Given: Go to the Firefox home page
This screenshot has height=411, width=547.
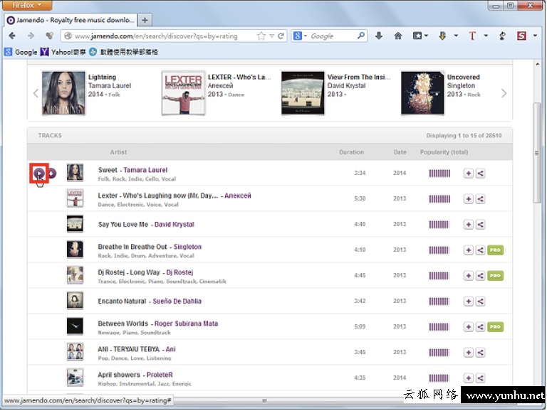Looking at the screenshot, I should point(397,36).
